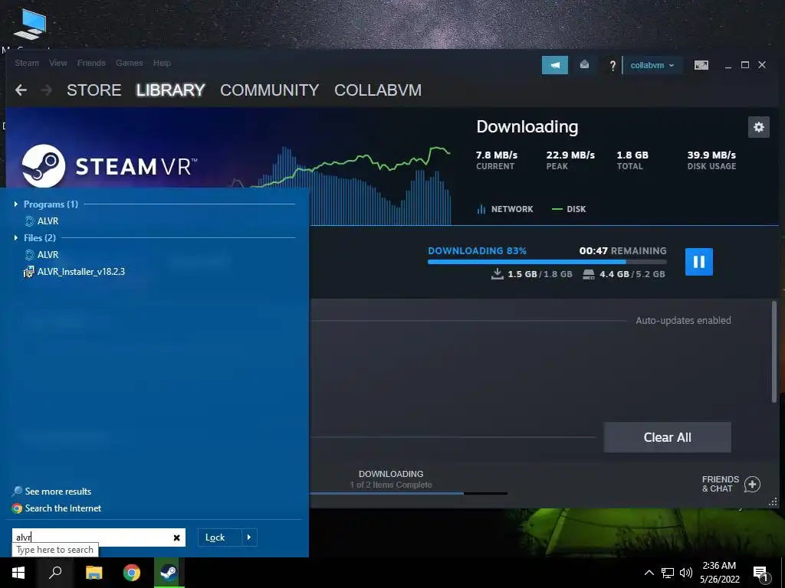
Task: Go back with the Steam back arrow
Action: coord(21,90)
